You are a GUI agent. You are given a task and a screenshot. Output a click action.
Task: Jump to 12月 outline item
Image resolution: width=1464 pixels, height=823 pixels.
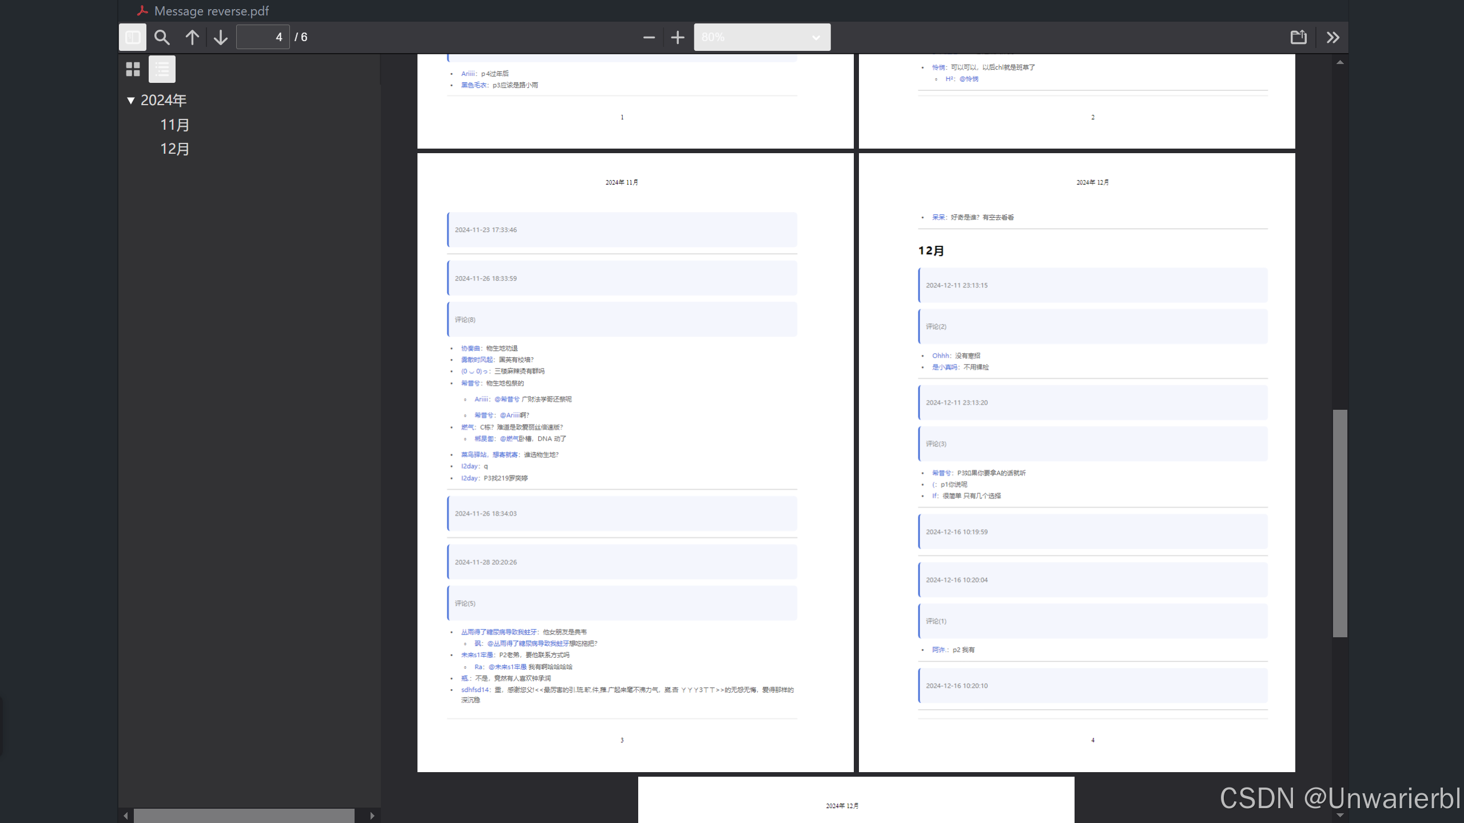[x=174, y=149]
